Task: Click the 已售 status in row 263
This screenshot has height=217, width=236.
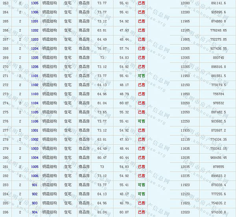Action: click(142, 3)
